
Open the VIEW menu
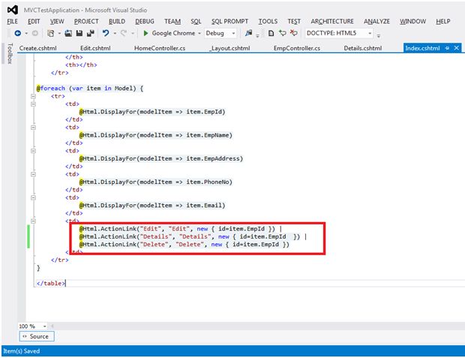click(57, 21)
